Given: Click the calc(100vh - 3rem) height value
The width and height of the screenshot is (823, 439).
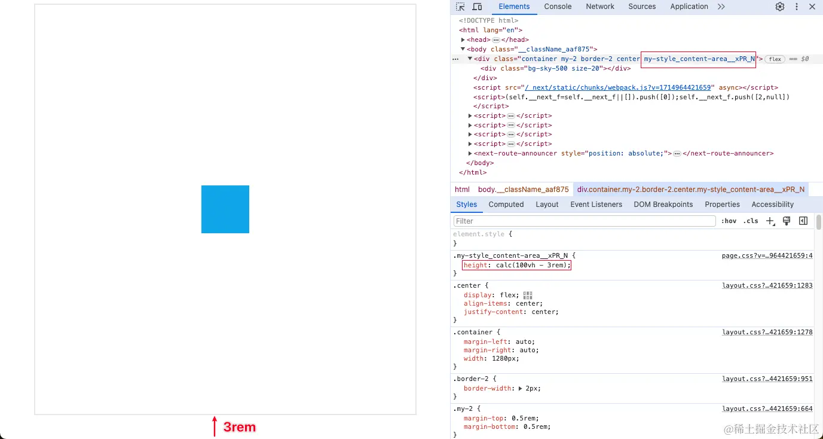Looking at the screenshot, I should pos(531,266).
